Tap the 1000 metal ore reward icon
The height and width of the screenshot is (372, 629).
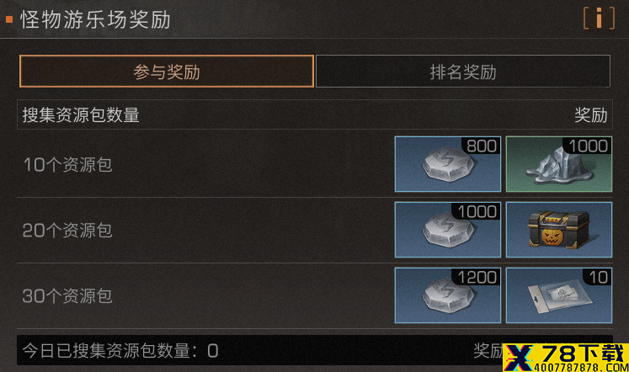[x=559, y=164]
